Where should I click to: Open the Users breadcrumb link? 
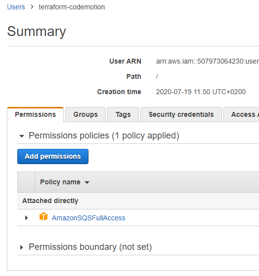pyautogui.click(x=16, y=7)
